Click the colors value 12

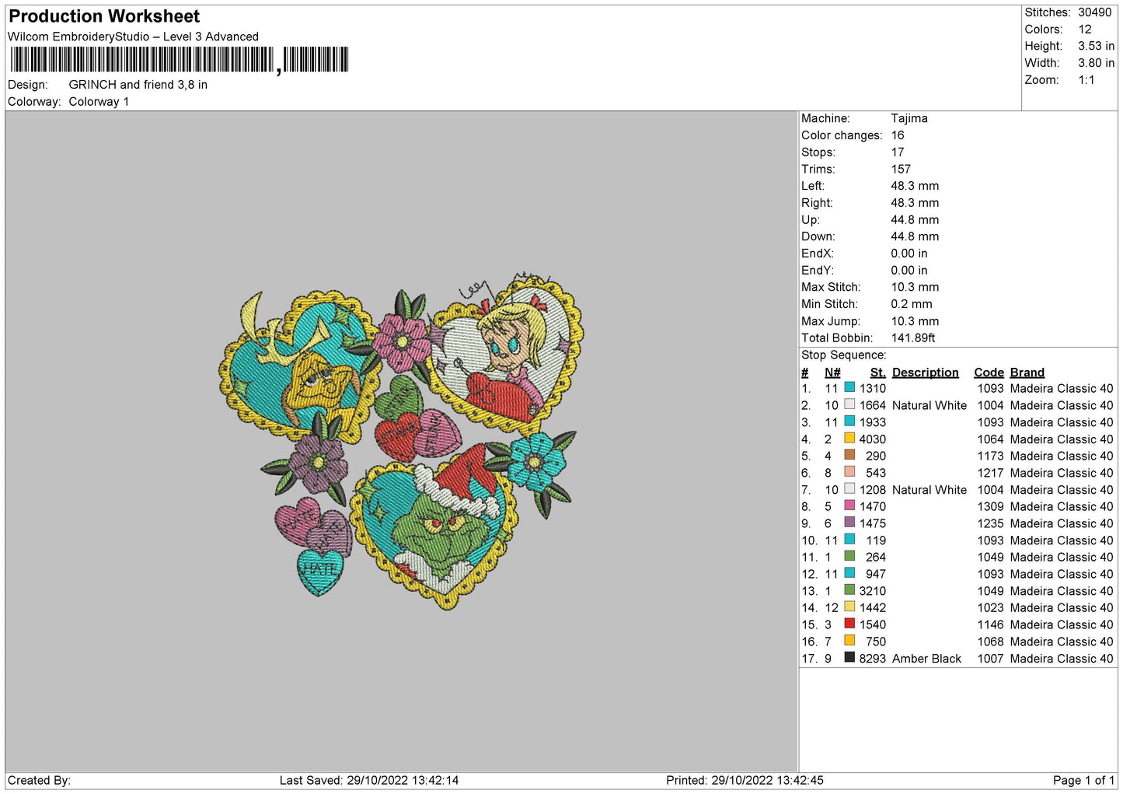pos(1085,30)
